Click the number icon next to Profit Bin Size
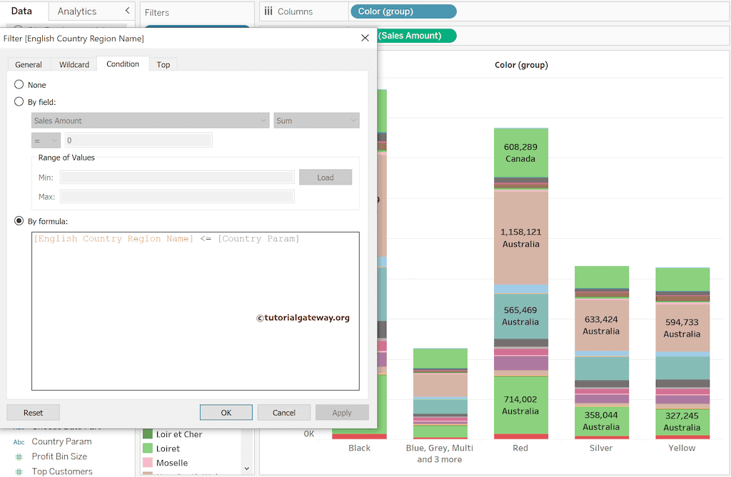Screen dimensions: 731x477 coord(20,456)
